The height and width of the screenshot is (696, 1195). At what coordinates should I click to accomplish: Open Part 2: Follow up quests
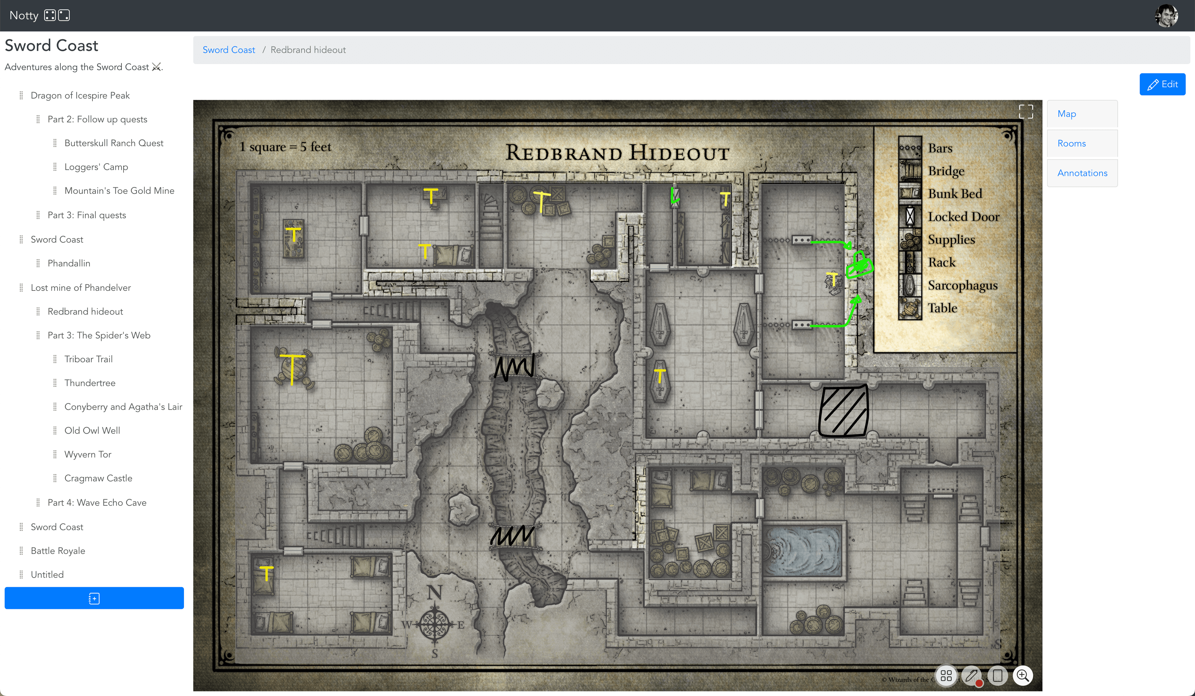[97, 119]
